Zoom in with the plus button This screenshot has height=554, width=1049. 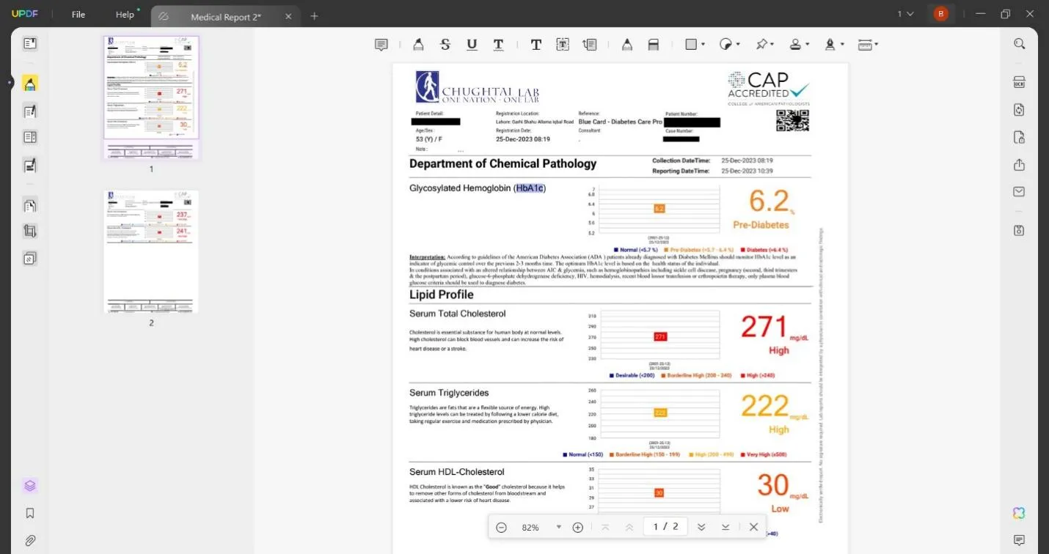pos(578,527)
